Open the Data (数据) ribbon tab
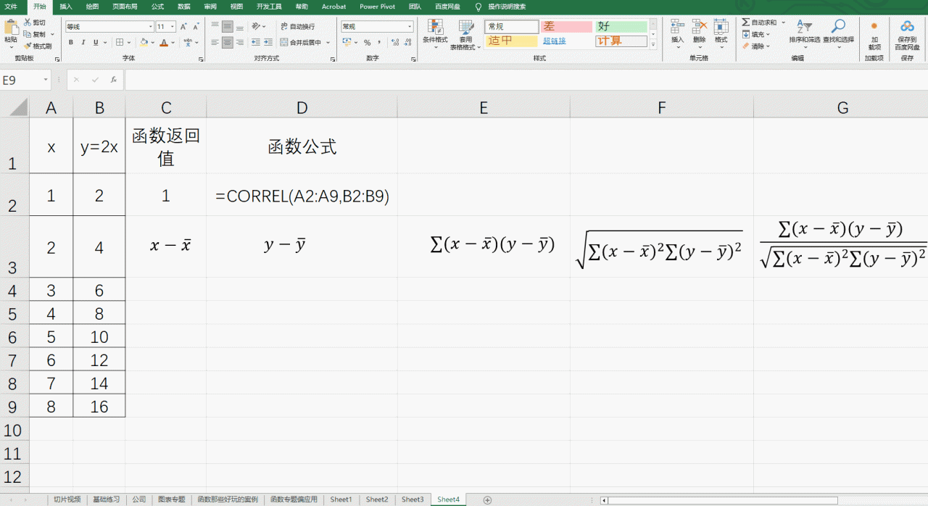Image resolution: width=928 pixels, height=506 pixels. pyautogui.click(x=184, y=7)
